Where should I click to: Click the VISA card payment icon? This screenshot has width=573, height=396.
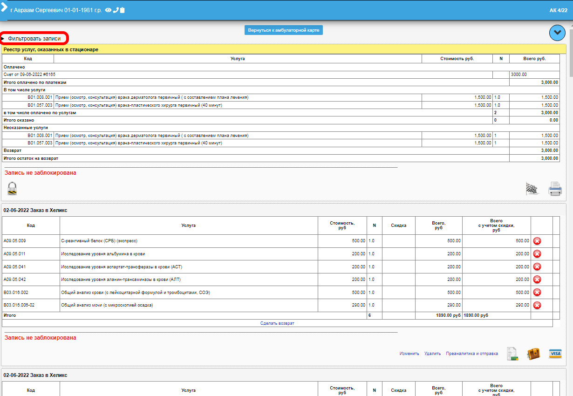(x=555, y=354)
